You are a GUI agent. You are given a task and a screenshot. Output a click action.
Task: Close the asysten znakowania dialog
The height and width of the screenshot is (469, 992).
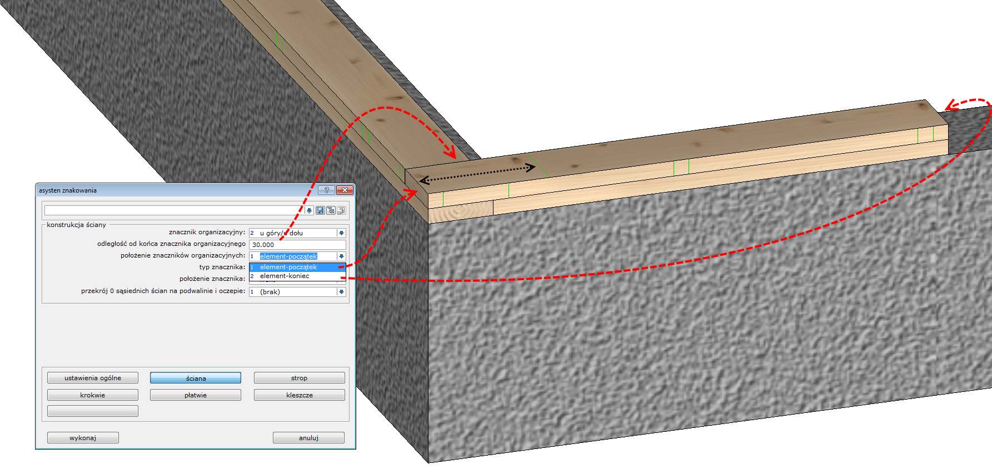[345, 190]
